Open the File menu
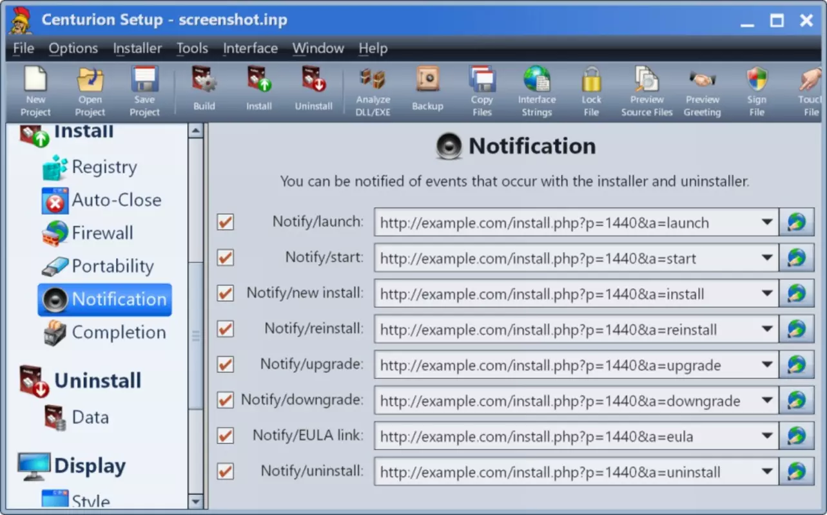Viewport: 827px width, 515px height. click(x=24, y=48)
